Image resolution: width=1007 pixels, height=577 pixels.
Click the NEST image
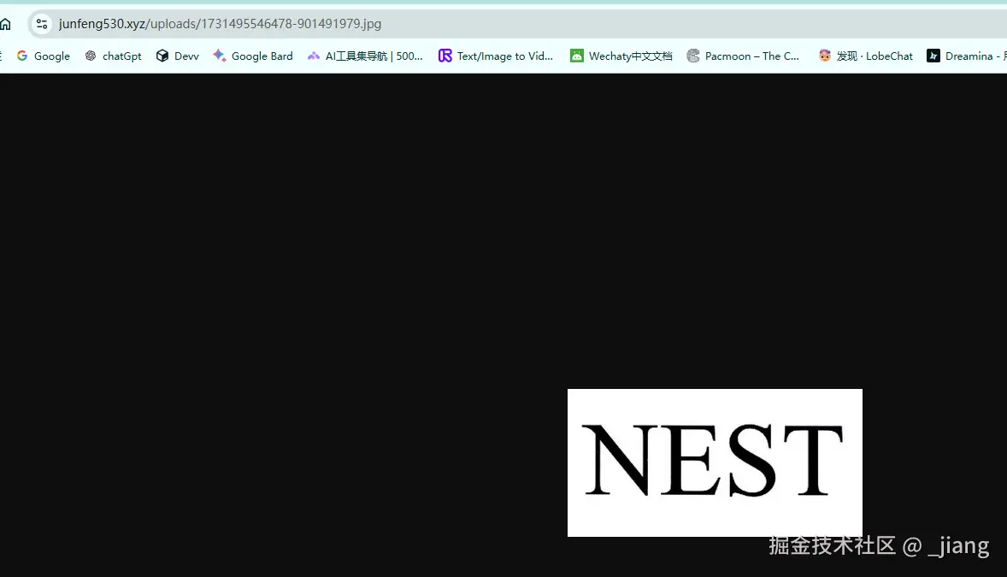(x=715, y=462)
